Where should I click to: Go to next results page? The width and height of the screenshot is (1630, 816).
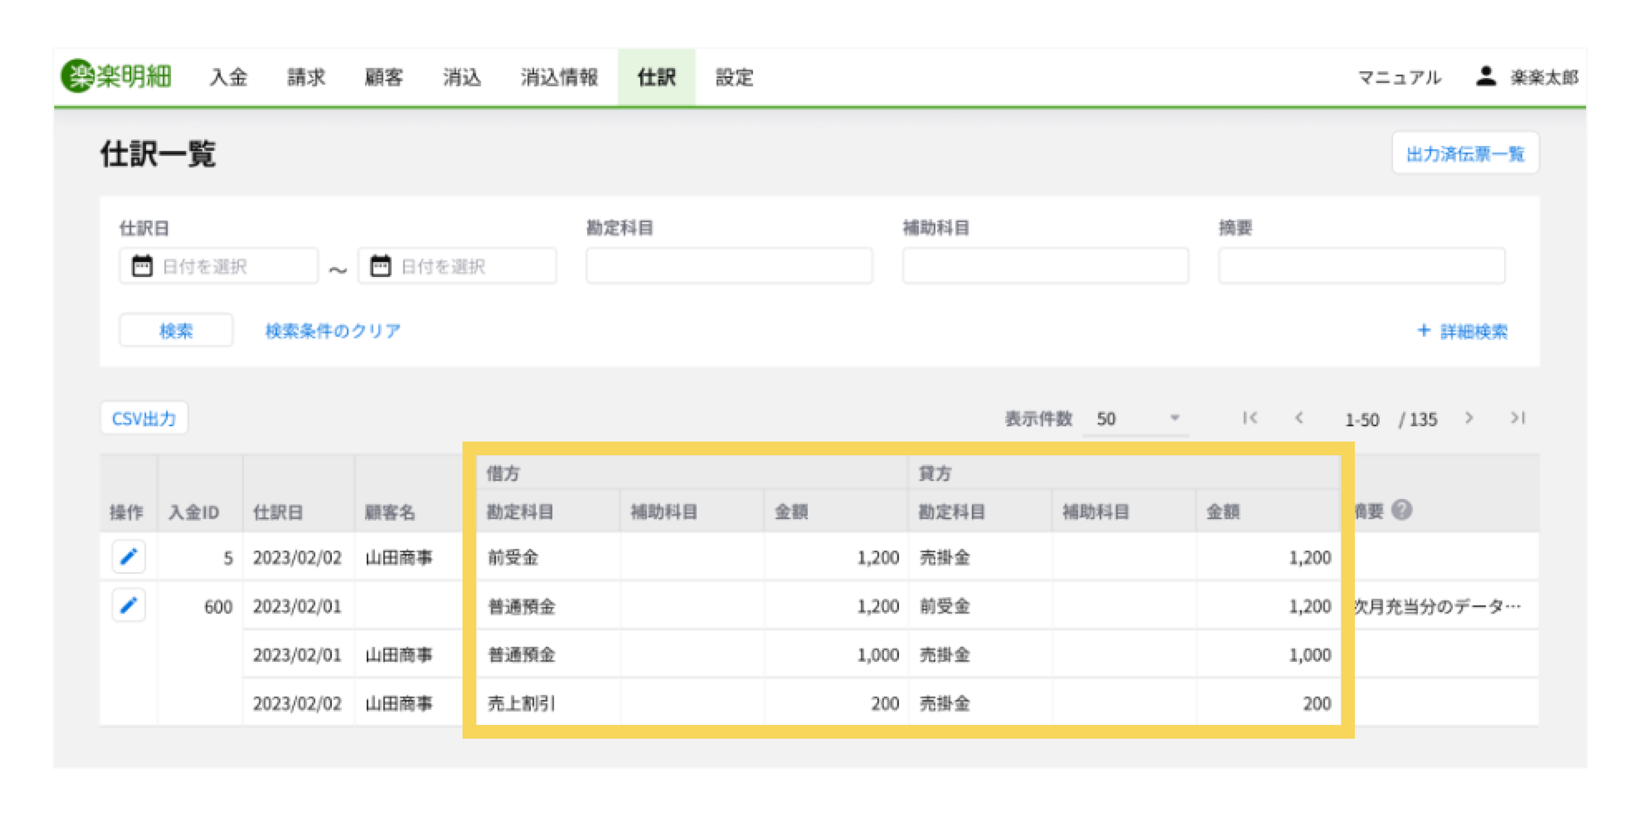point(1469,418)
